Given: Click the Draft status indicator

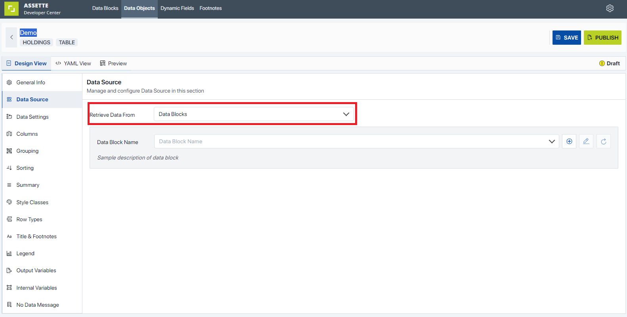Looking at the screenshot, I should coord(610,63).
